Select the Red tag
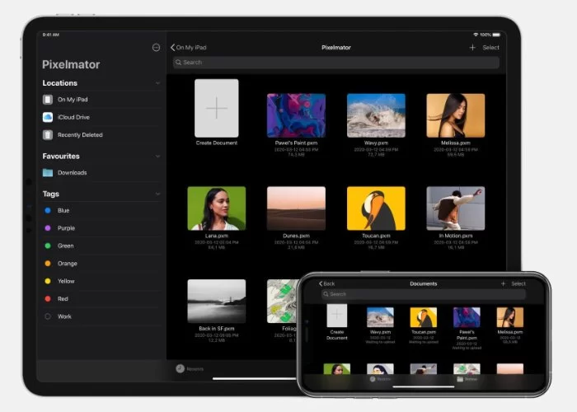Image resolution: width=577 pixels, height=412 pixels. [101, 298]
